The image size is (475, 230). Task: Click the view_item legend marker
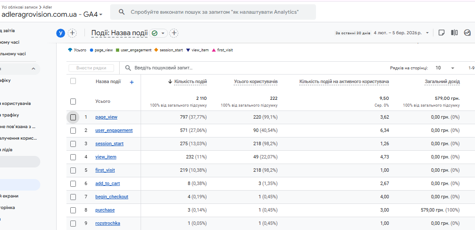pos(188,50)
